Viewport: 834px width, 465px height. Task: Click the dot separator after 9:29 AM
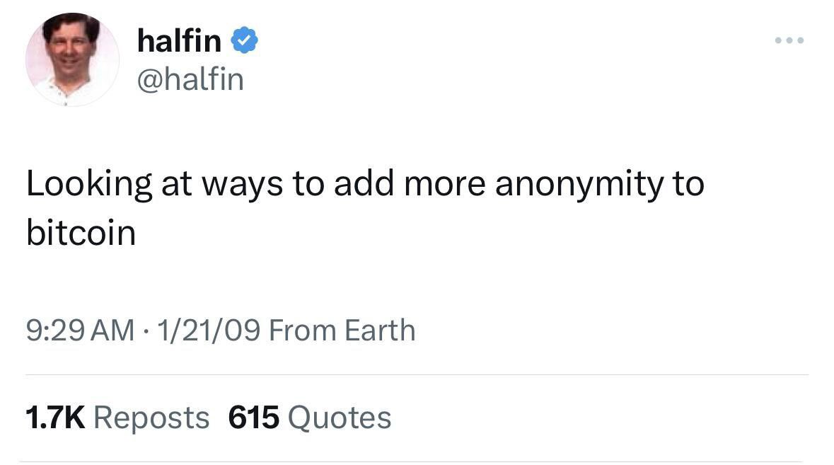pos(147,331)
